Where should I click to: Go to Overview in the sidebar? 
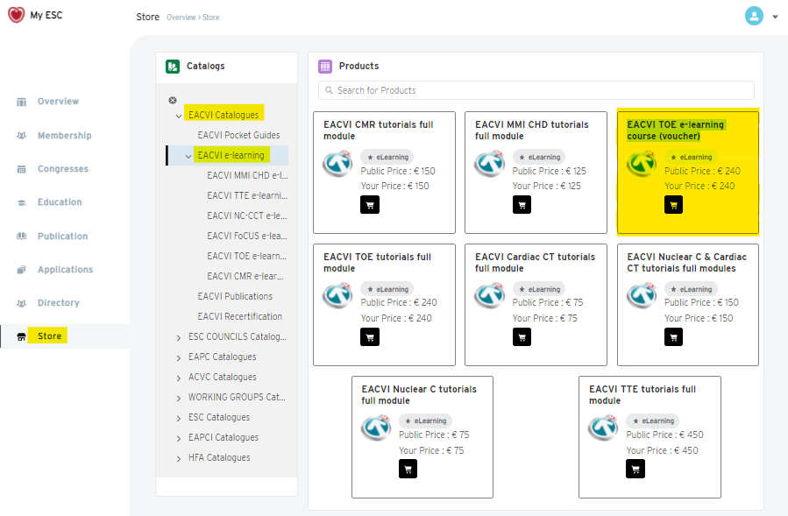[x=58, y=102]
